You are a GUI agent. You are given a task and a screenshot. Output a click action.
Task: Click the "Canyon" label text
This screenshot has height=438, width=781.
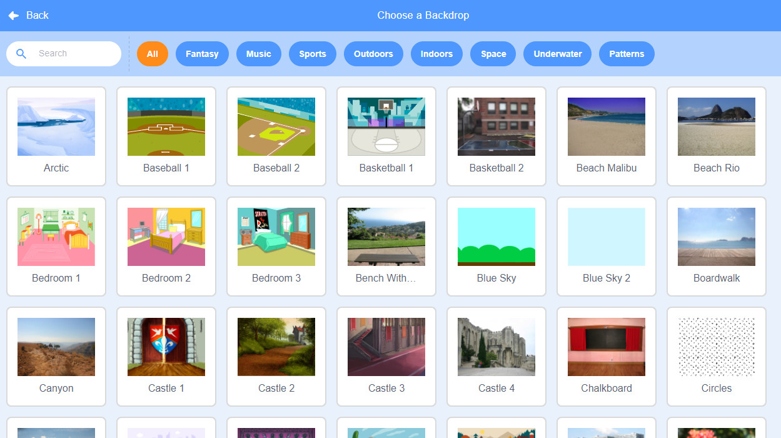56,389
